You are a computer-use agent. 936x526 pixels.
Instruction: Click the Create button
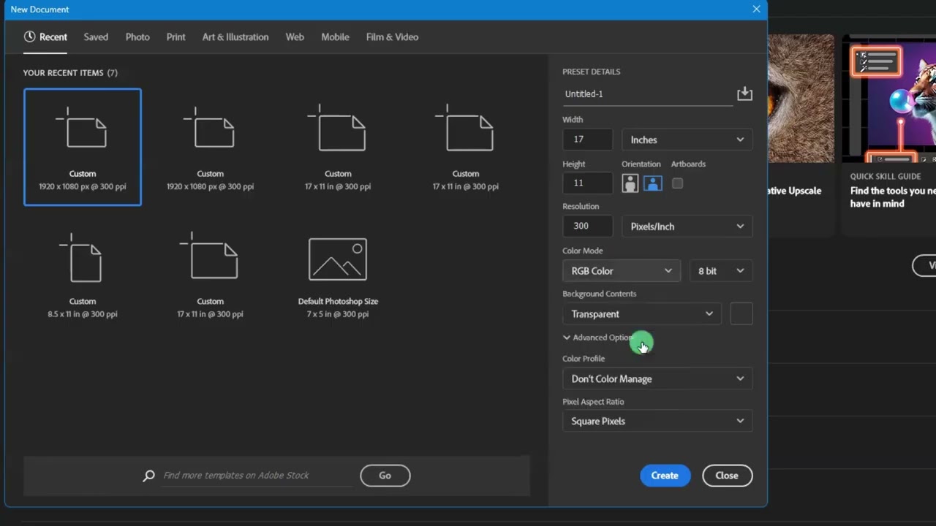tap(665, 476)
